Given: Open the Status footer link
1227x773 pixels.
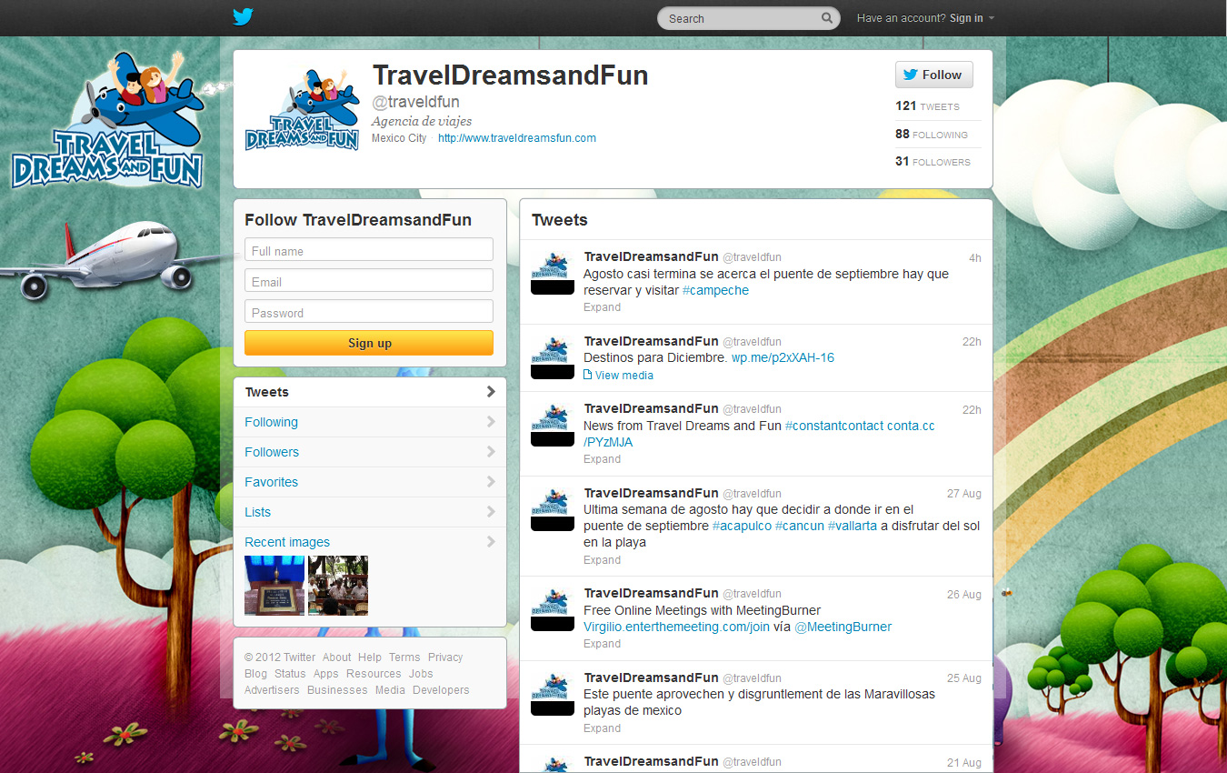Looking at the screenshot, I should pyautogui.click(x=290, y=674).
